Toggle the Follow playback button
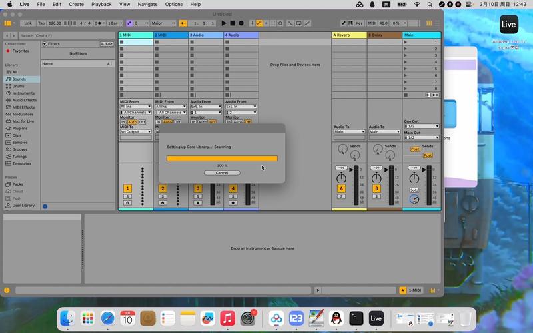The width and height of the screenshot is (533, 333). pyautogui.click(x=183, y=23)
